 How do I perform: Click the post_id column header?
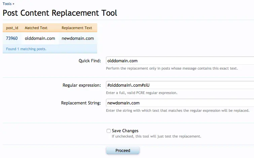(x=12, y=28)
